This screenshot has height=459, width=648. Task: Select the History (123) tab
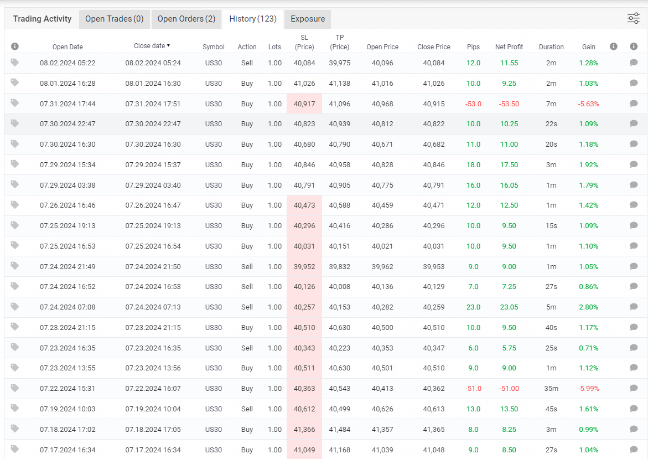(x=253, y=19)
